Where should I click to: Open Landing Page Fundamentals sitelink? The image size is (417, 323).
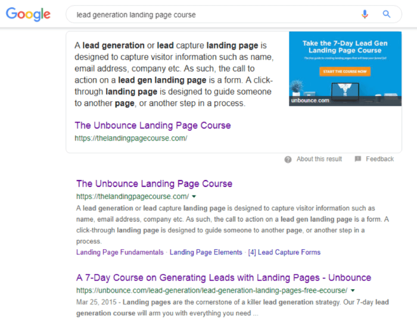point(120,252)
